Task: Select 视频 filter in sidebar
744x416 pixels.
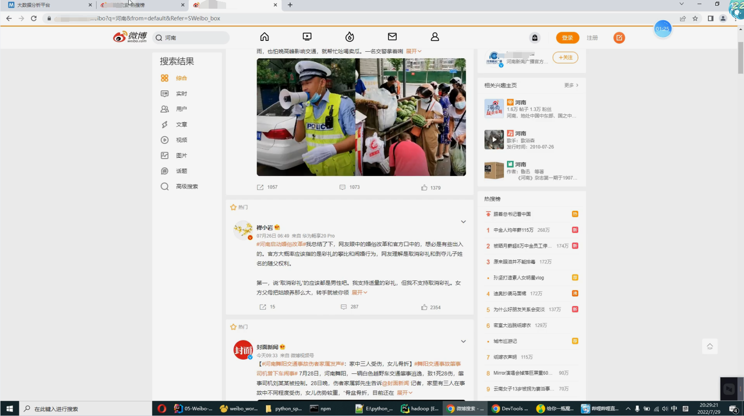Action: (181, 140)
